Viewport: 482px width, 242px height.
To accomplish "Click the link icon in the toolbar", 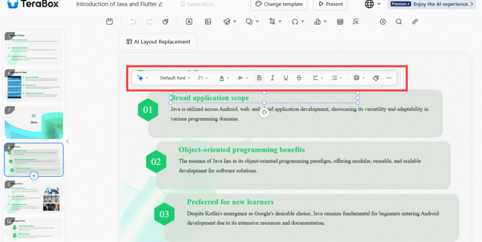I will coord(415,22).
